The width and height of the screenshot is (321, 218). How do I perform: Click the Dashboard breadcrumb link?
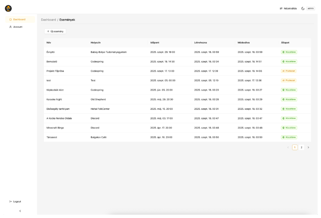(48, 20)
